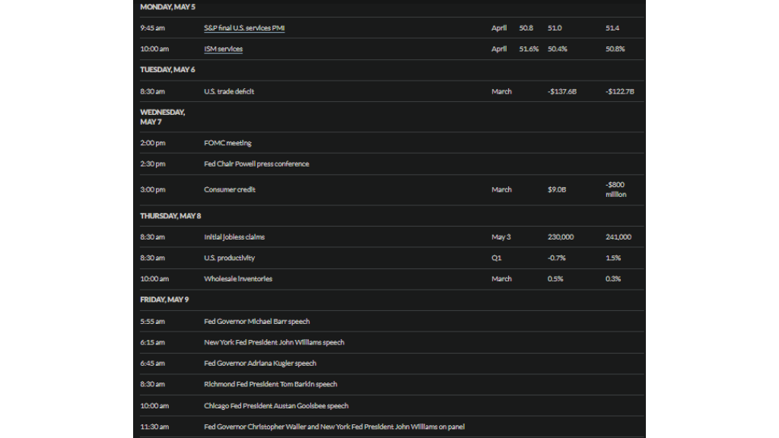The width and height of the screenshot is (779, 438).
Task: Click the 0.5% wholesale inventories value
Action: coord(555,278)
